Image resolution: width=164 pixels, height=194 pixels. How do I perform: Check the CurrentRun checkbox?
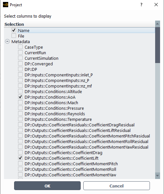click(x=20, y=53)
